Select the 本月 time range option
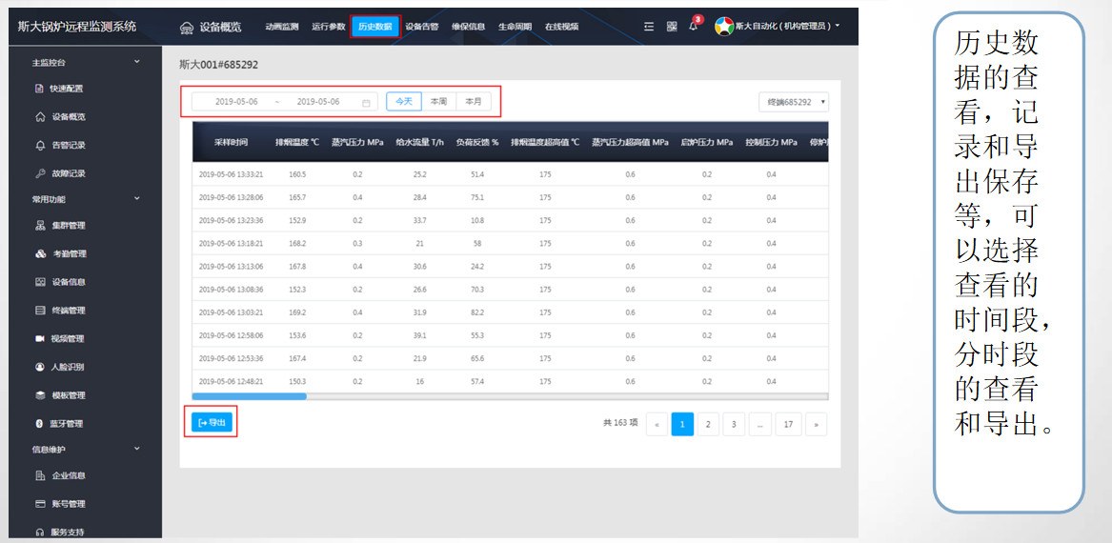 click(x=473, y=101)
